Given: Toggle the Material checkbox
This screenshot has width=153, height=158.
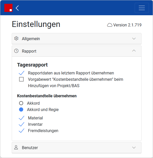Looking at the screenshot, I should 21,118.
